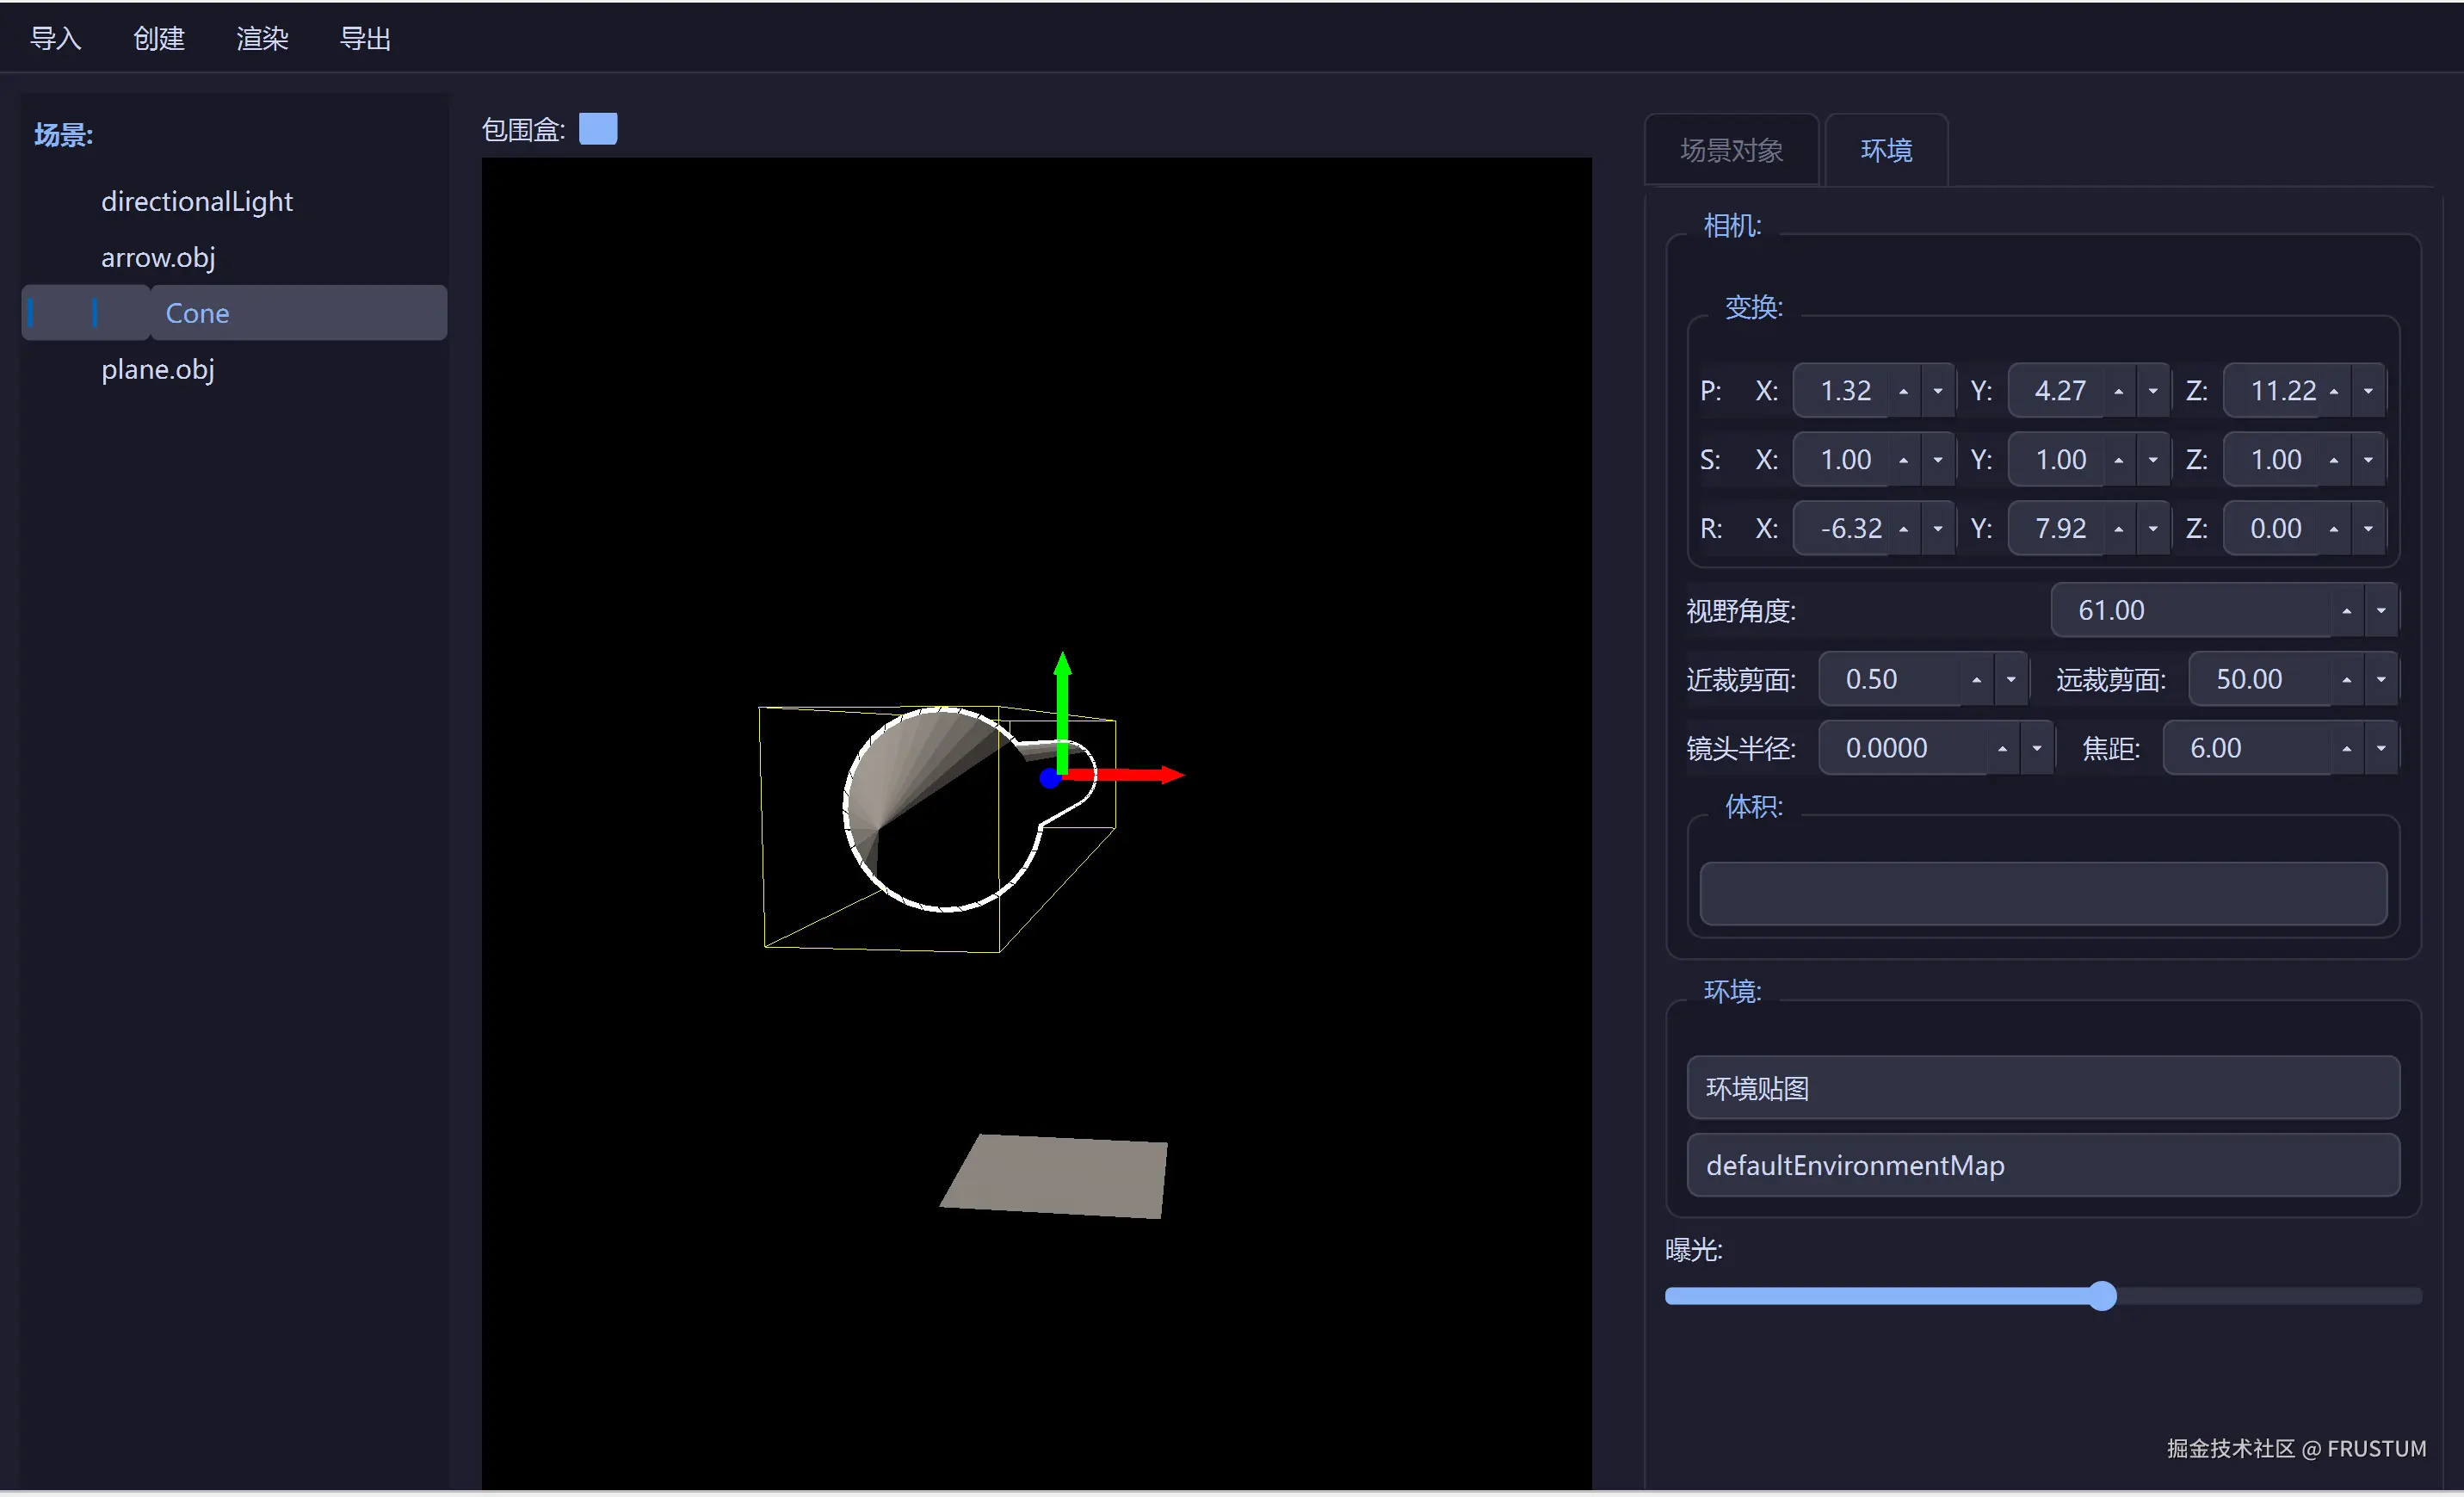
Task: Select plane.obj in the scene list
Action: pos(157,369)
